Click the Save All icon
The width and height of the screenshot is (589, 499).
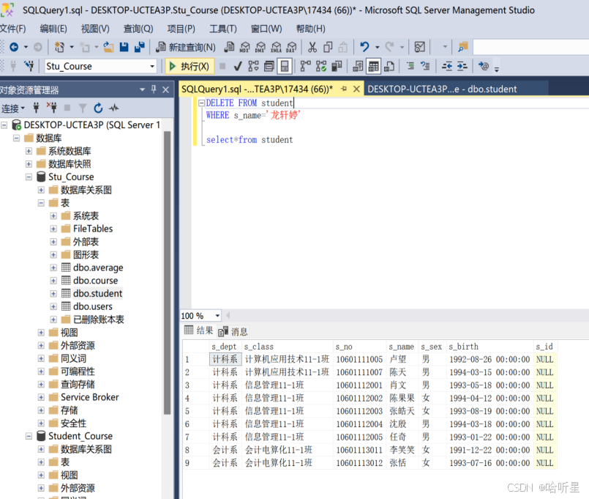coord(139,47)
